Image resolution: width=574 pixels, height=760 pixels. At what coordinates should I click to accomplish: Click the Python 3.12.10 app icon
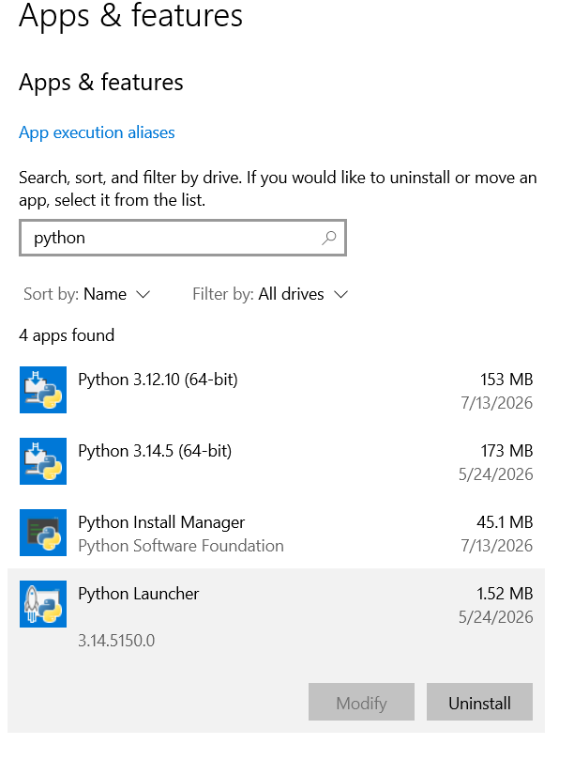(x=43, y=390)
